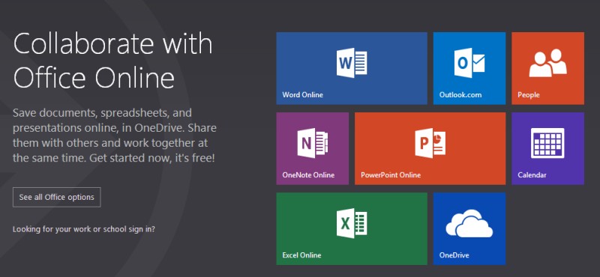Launch the PowerPoint Online icon
The height and width of the screenshot is (277, 600).
430,143
